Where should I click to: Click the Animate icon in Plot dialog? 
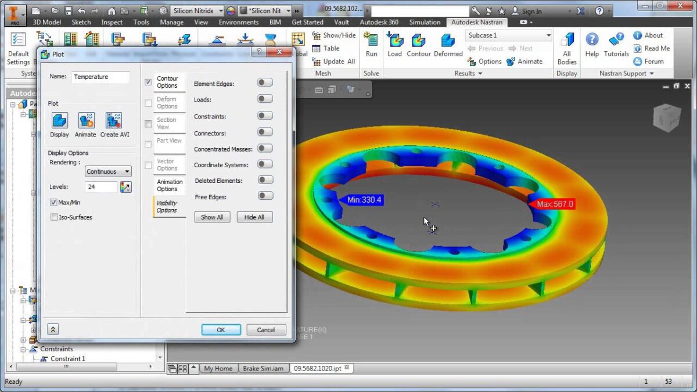point(86,121)
